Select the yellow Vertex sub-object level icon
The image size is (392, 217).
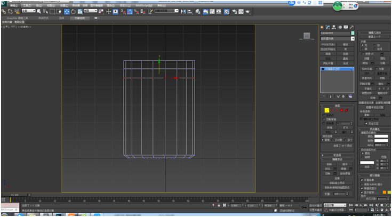[327, 110]
